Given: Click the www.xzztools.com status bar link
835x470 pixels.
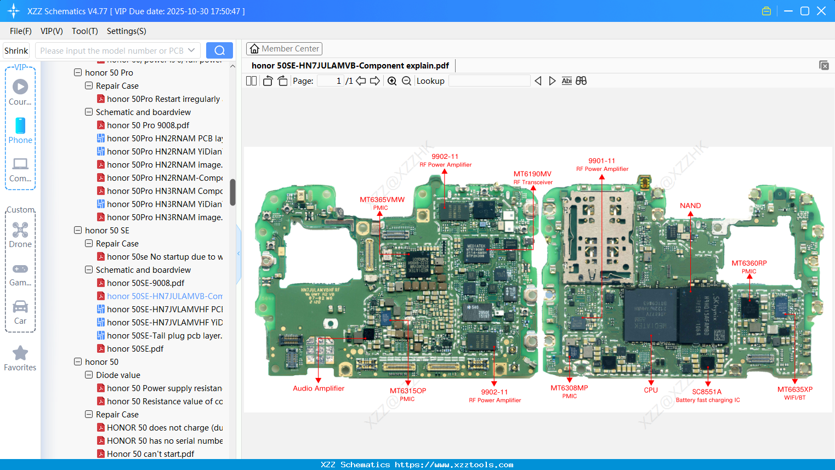Looking at the screenshot, I should pyautogui.click(x=454, y=465).
